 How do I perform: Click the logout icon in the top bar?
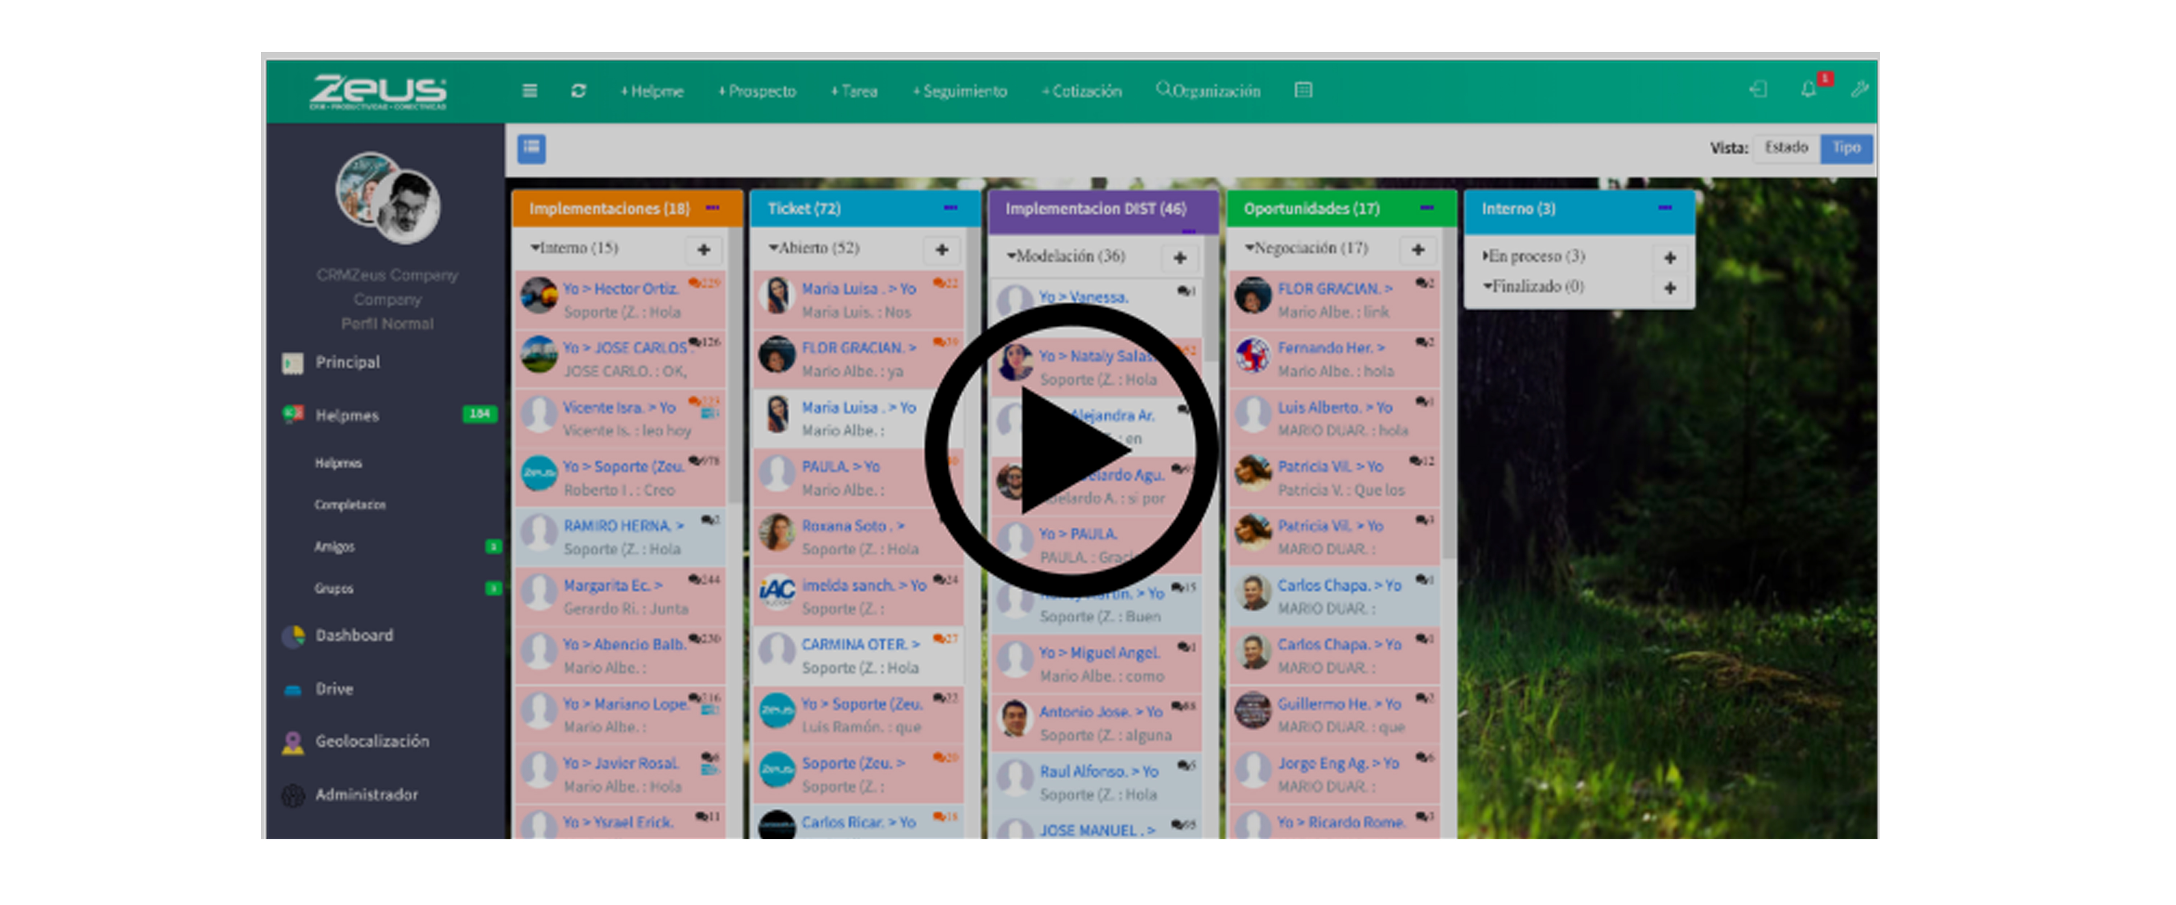click(1758, 89)
